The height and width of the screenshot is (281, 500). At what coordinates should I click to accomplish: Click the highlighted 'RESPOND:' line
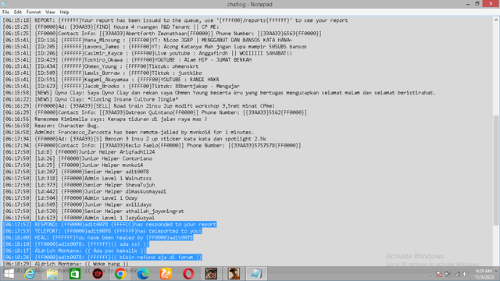(109, 225)
